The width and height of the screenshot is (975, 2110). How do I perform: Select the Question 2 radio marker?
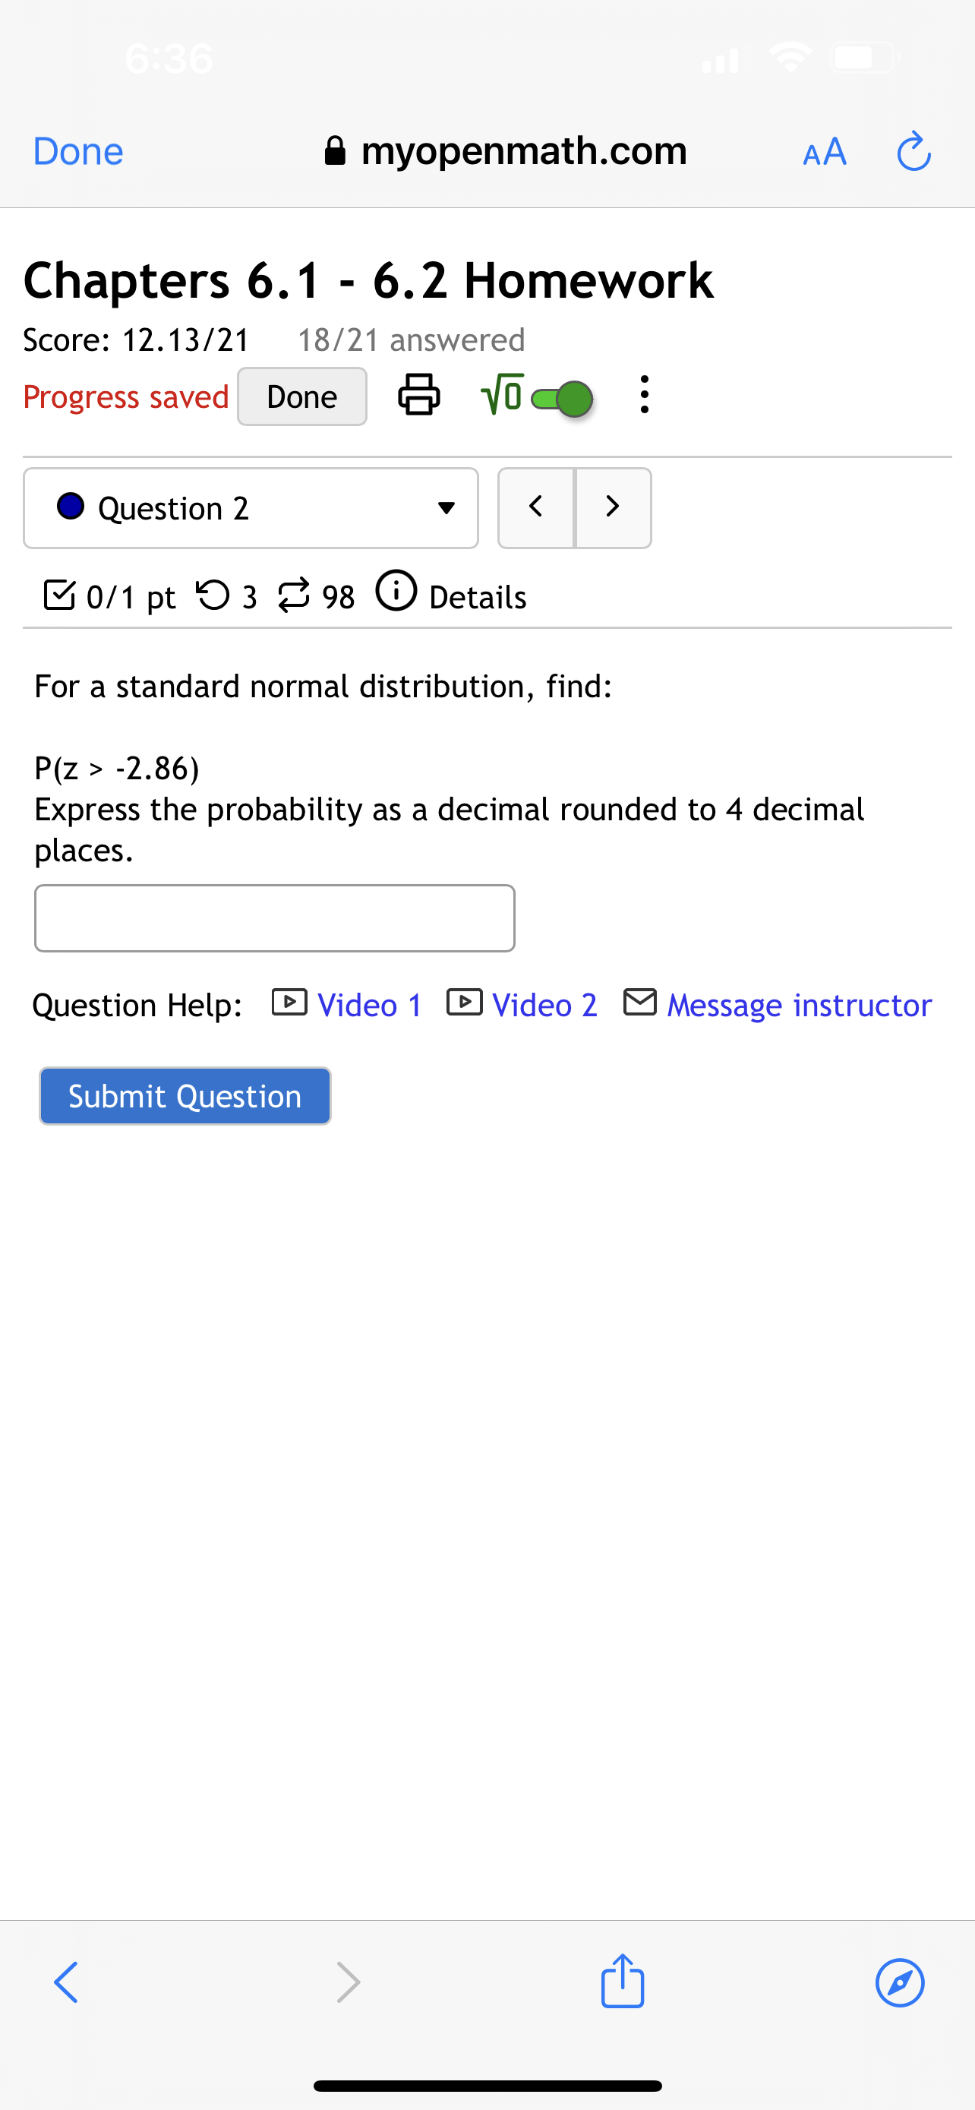[x=71, y=507]
